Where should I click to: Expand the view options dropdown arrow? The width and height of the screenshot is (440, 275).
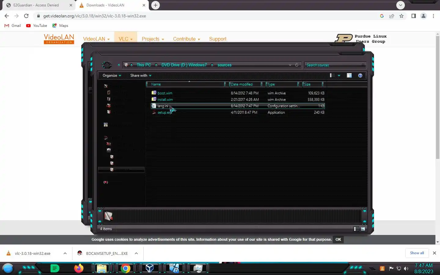pyautogui.click(x=339, y=75)
